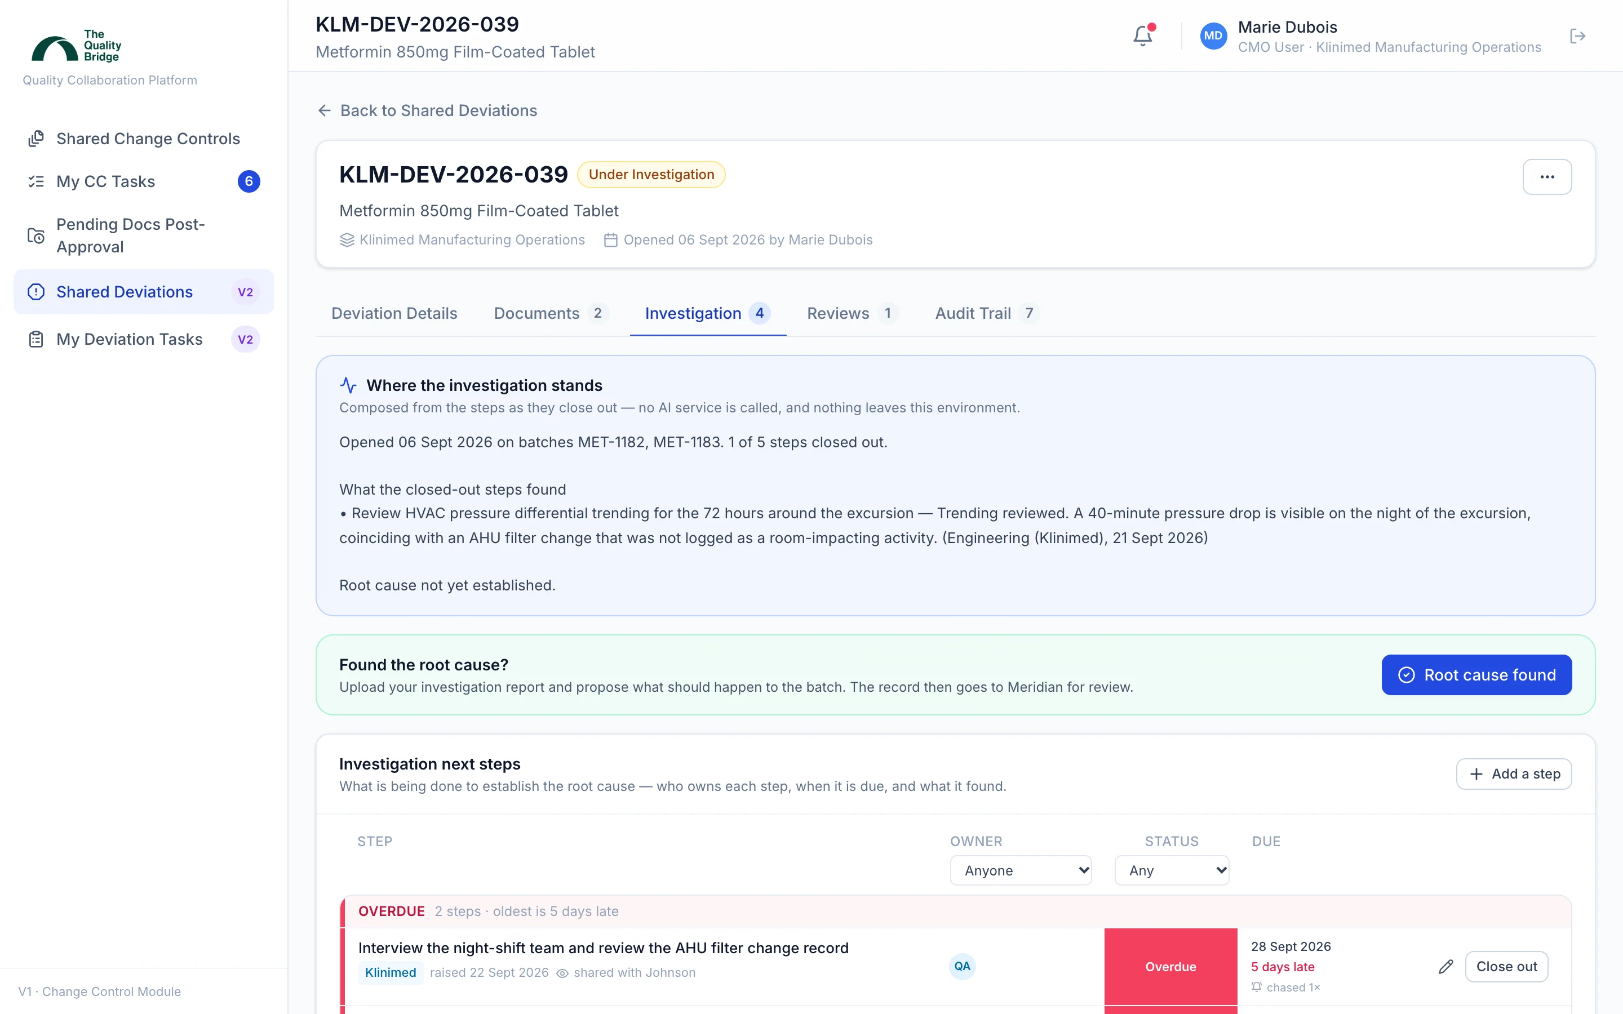Open the three-dot more actions menu
The image size is (1623, 1014).
pyautogui.click(x=1546, y=176)
